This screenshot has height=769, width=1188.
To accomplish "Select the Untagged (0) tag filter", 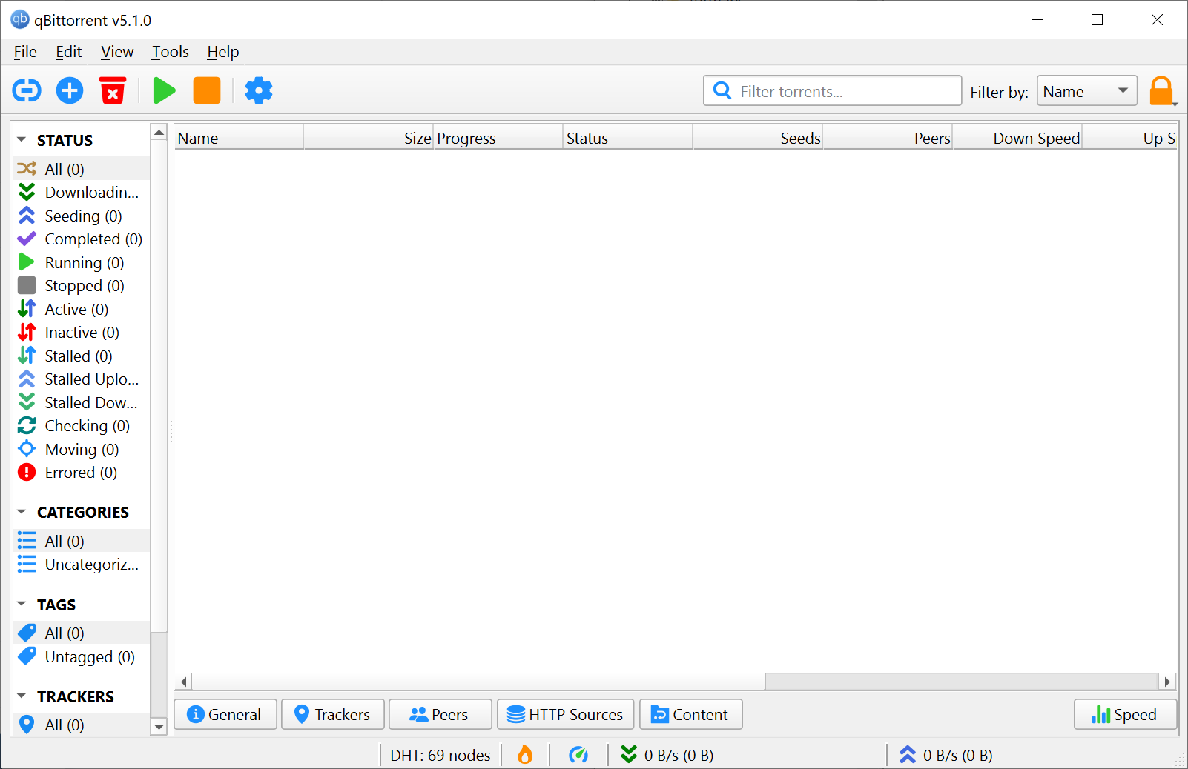I will pos(81,656).
